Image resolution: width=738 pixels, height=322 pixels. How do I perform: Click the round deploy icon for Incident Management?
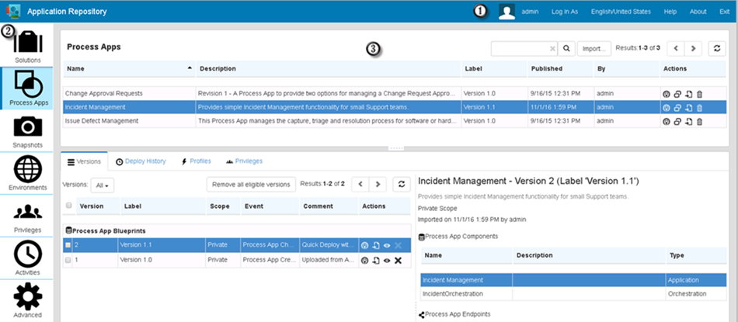click(x=666, y=108)
